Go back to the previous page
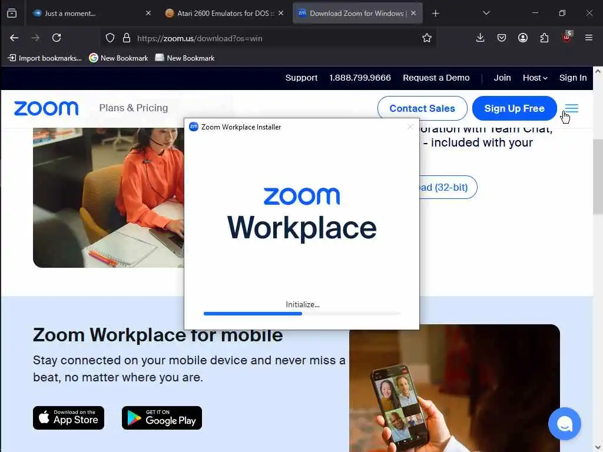The image size is (603, 452). click(x=14, y=38)
